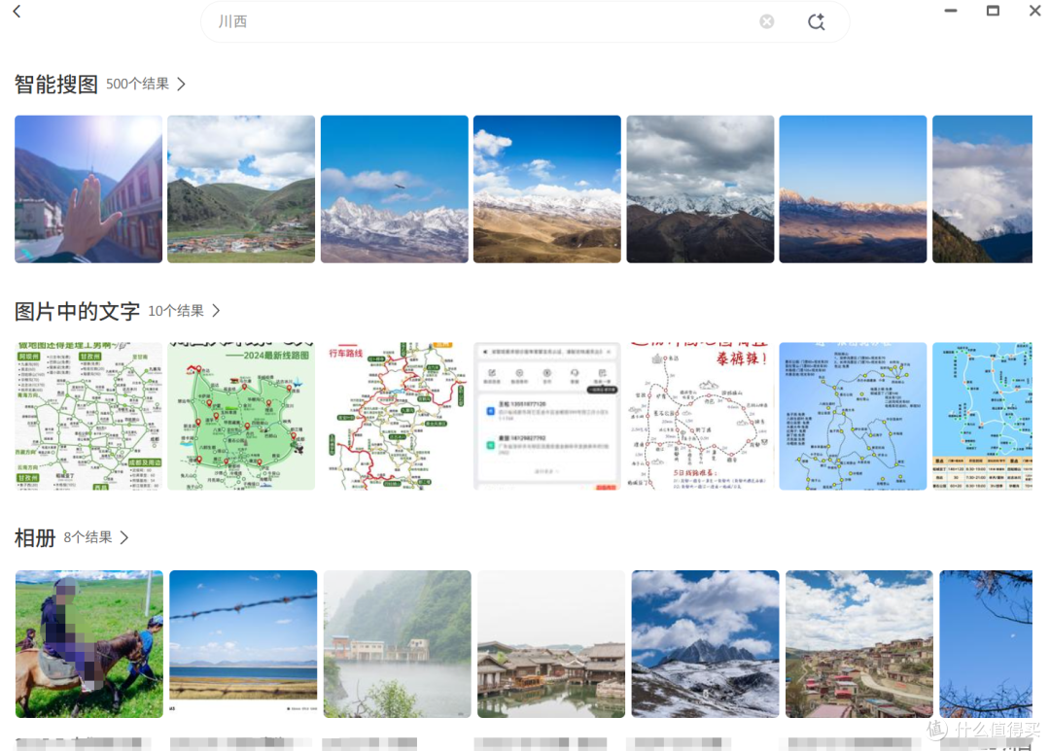Open the cloudy grey sky snow range photo

(x=700, y=188)
